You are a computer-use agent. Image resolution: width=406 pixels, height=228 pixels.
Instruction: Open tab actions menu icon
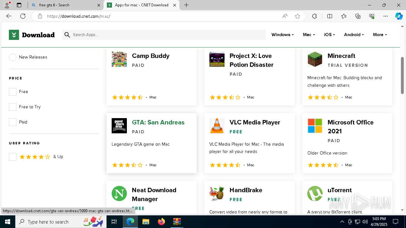(19, 5)
